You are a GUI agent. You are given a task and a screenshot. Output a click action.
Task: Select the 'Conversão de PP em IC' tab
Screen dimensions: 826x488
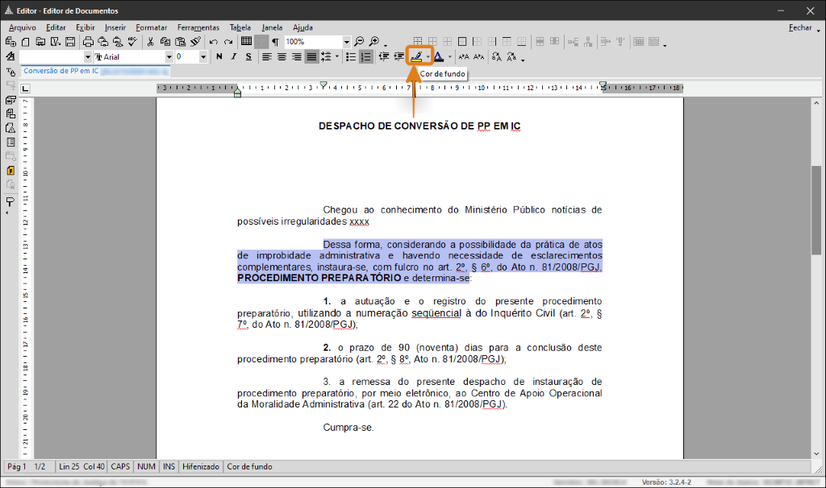[x=95, y=71]
